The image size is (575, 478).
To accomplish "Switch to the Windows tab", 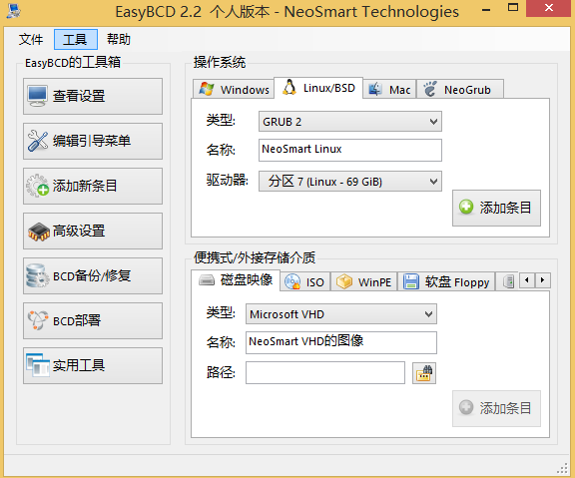I will click(x=234, y=89).
